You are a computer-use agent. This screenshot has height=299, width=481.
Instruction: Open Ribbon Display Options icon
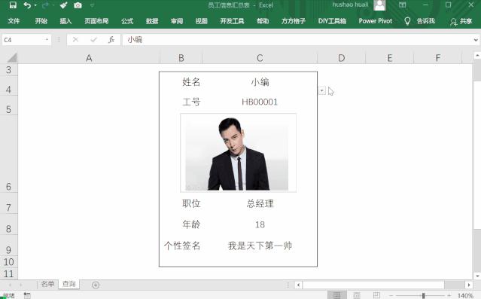402,5
